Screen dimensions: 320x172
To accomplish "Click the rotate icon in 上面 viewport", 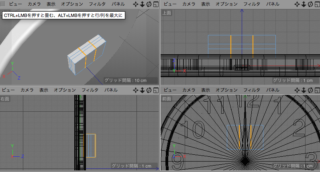I will click(x=310, y=4).
